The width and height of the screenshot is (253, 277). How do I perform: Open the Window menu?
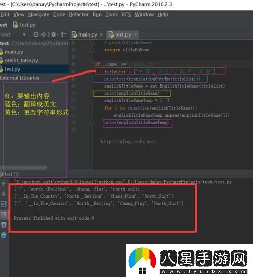144,14
